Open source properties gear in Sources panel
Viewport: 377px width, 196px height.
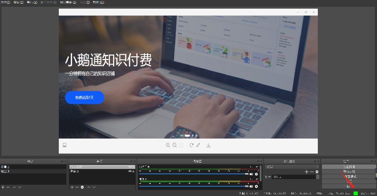pos(82,187)
